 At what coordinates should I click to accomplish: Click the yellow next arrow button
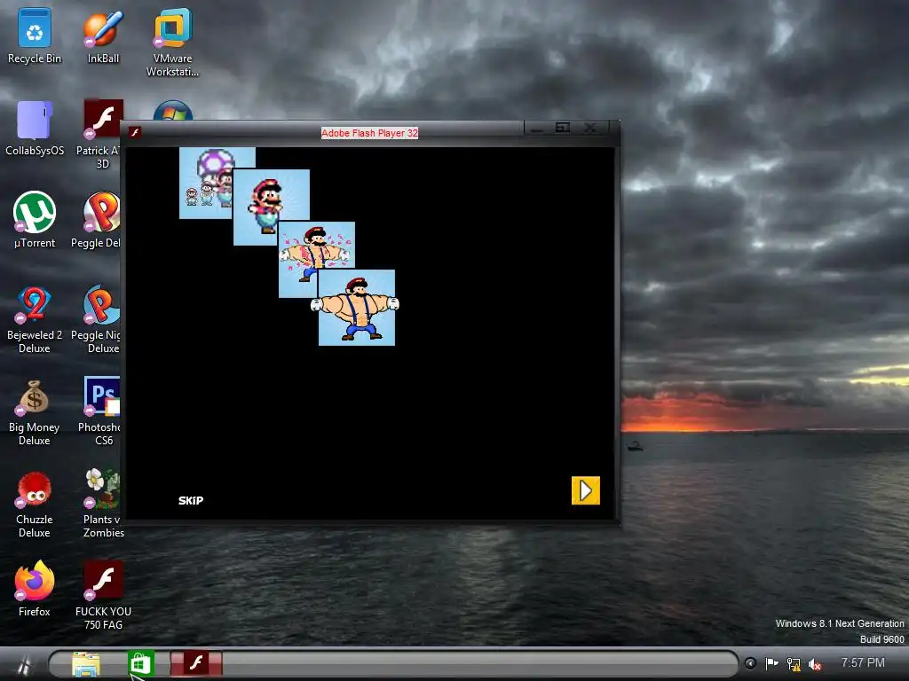tap(586, 490)
